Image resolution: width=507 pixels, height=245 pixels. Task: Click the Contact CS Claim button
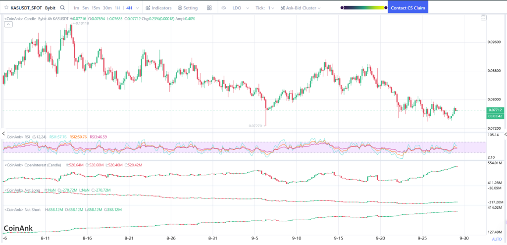tap(407, 8)
